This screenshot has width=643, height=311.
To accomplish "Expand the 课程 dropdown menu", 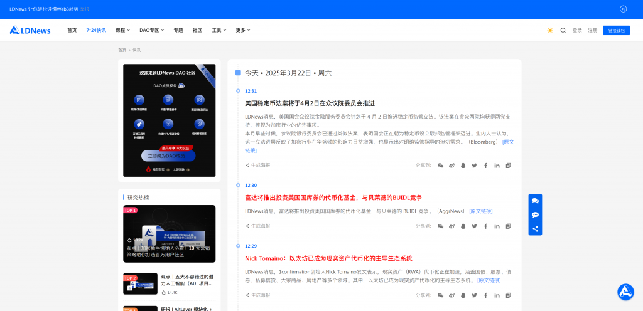I will click(x=122, y=30).
